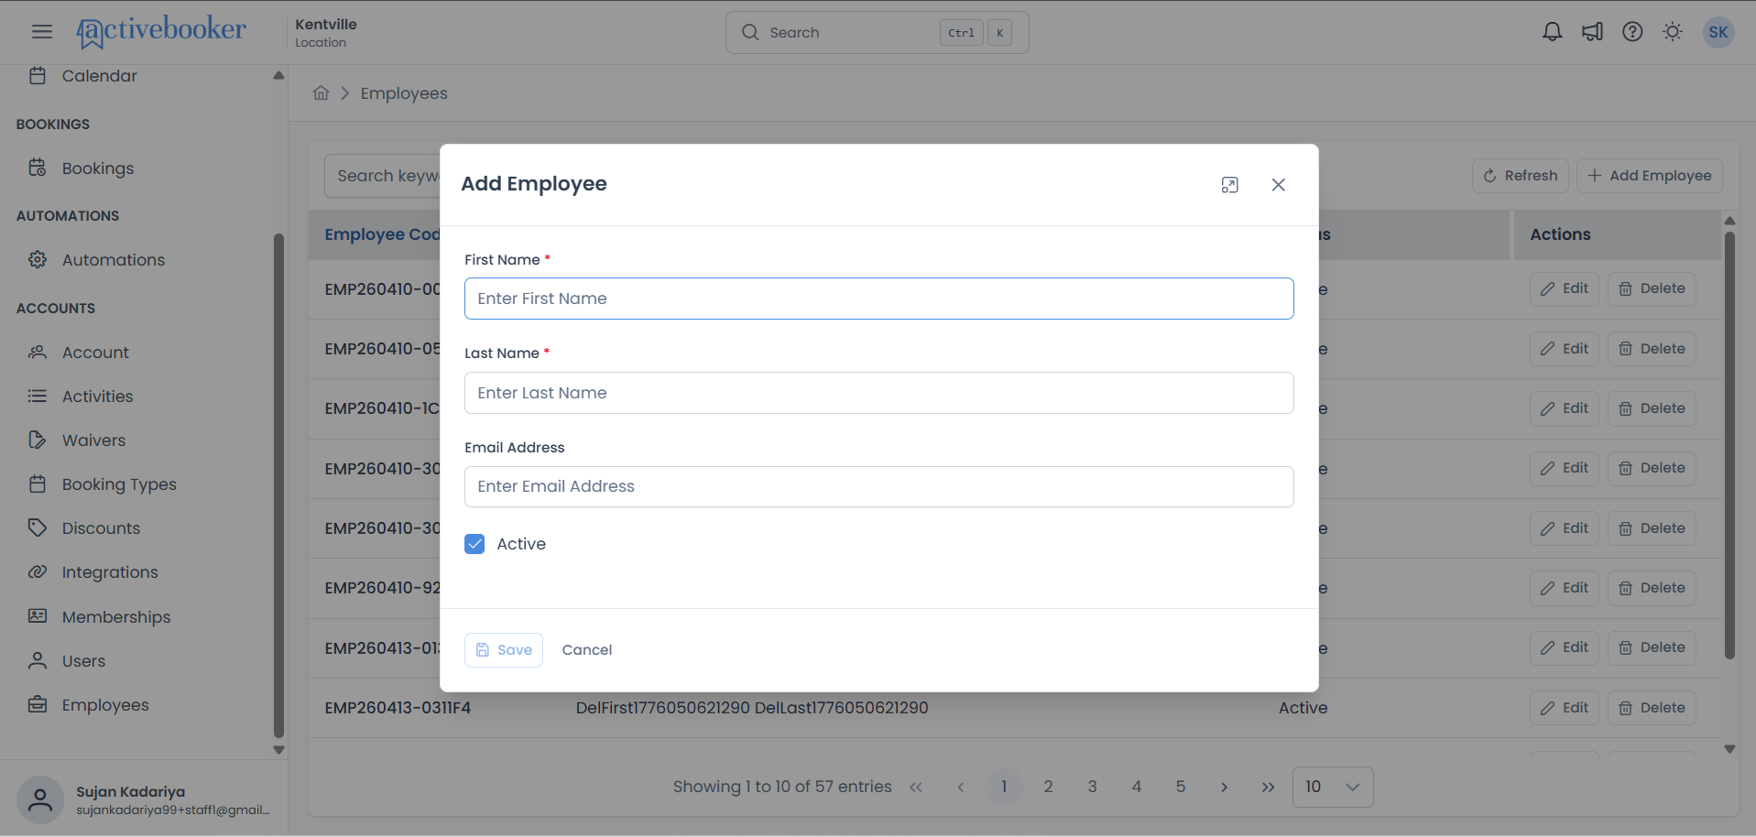
Task: Focus the Last Name input field
Action: coord(878,393)
